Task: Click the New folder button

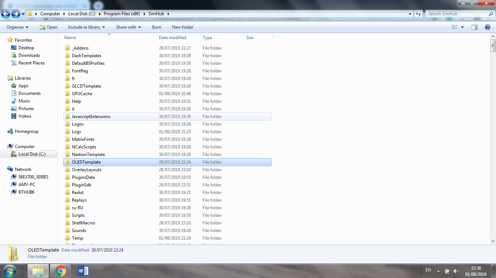Action: tap(183, 27)
